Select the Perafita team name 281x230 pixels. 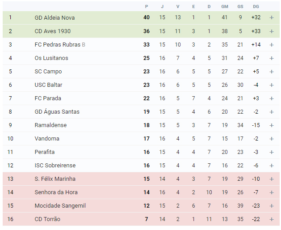coord(44,152)
